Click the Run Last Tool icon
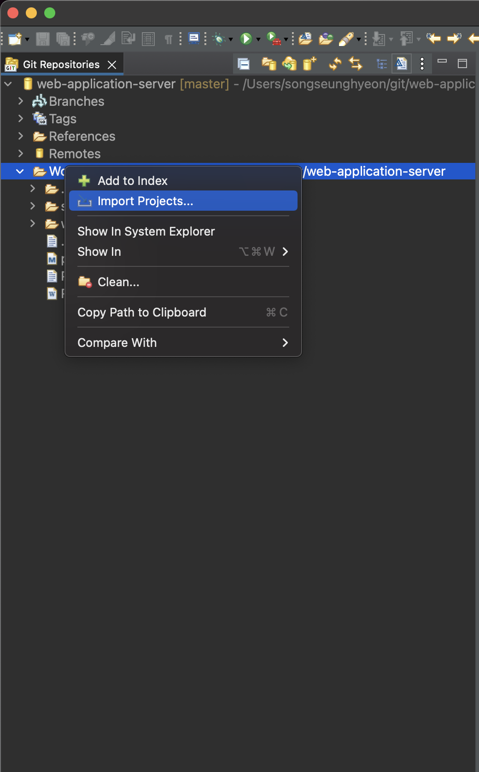Screen dimensions: 479x772 (x=274, y=39)
